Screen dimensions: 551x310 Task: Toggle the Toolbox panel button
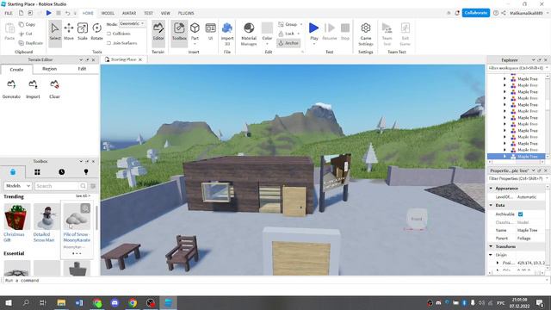(x=179, y=32)
